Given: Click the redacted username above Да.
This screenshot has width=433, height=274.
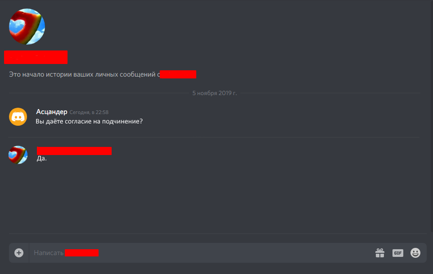Looking at the screenshot, I should coord(74,151).
